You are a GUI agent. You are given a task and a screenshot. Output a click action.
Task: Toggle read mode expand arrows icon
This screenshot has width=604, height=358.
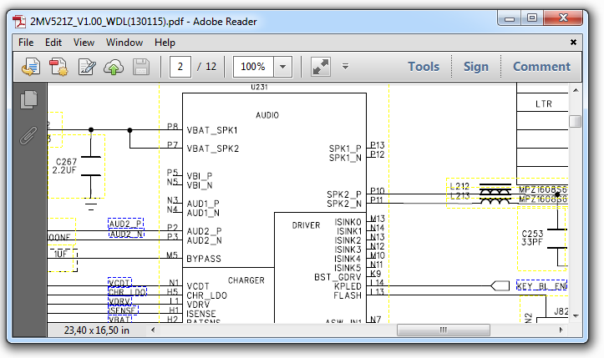click(x=321, y=67)
